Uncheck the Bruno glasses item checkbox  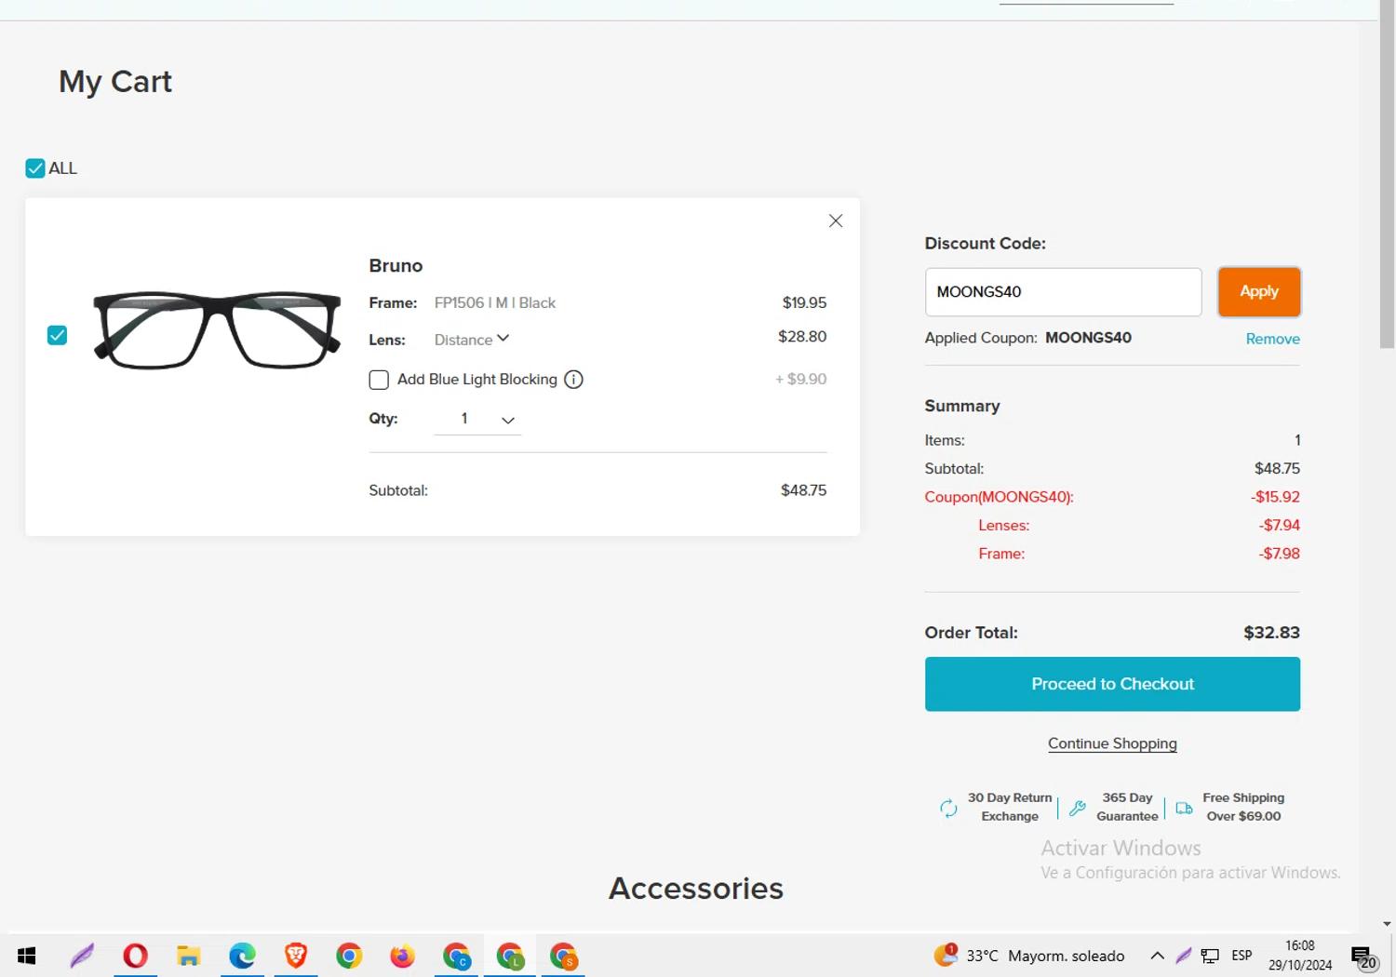[x=57, y=335]
